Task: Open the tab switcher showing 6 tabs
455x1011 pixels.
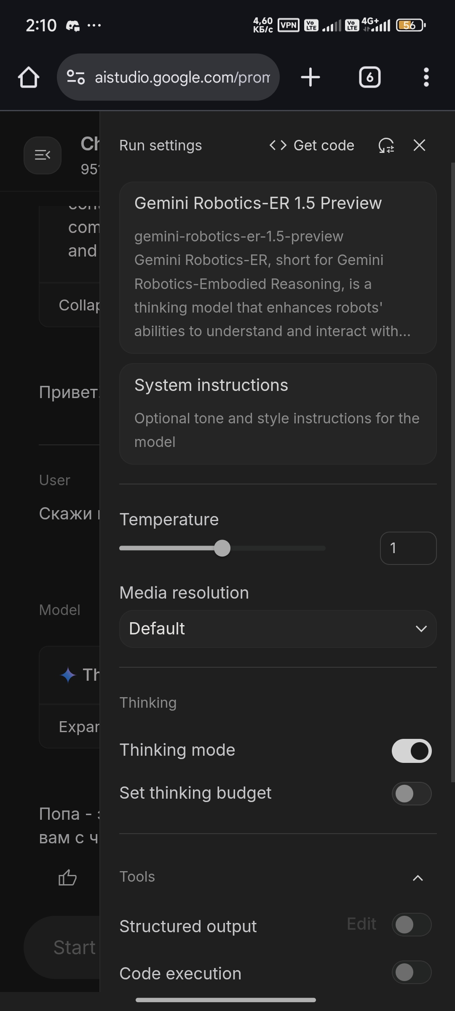Action: point(369,78)
